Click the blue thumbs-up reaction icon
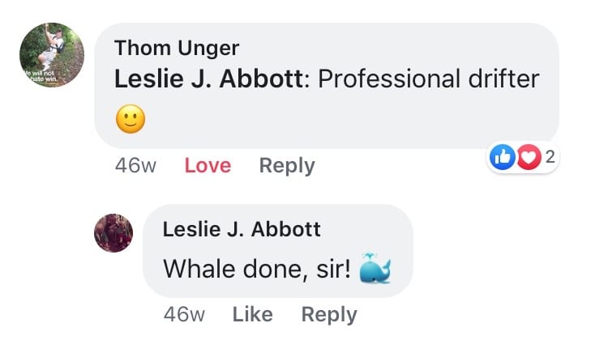Image resolution: width=608 pixels, height=340 pixels. tap(503, 158)
